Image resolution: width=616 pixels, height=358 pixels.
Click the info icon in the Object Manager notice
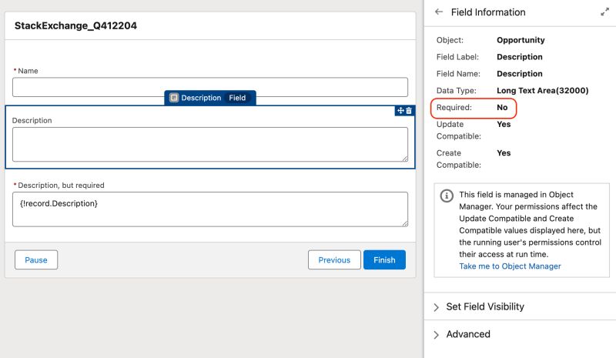tap(447, 196)
